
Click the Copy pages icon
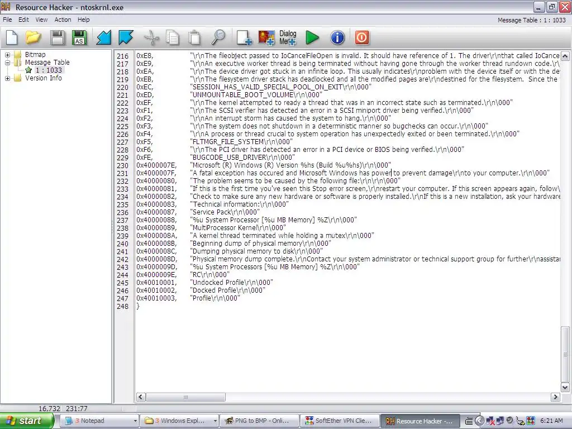(x=173, y=37)
